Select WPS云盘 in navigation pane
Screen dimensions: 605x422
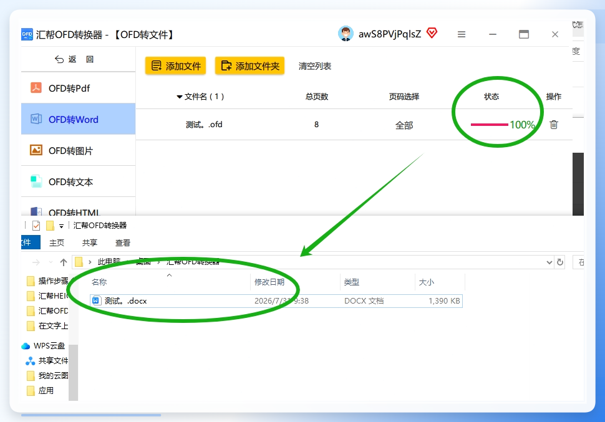coord(43,345)
